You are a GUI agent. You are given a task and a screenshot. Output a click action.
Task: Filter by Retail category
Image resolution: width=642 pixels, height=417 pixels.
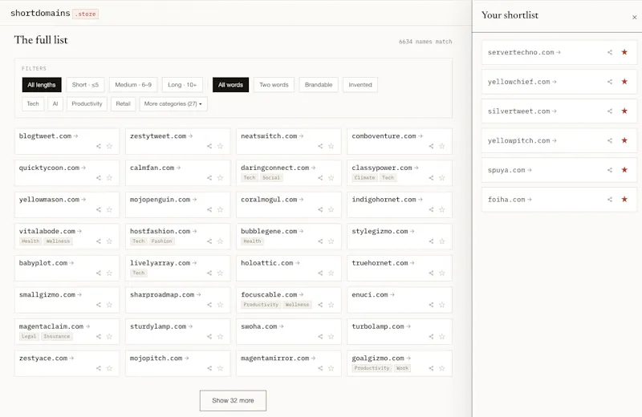pos(123,104)
